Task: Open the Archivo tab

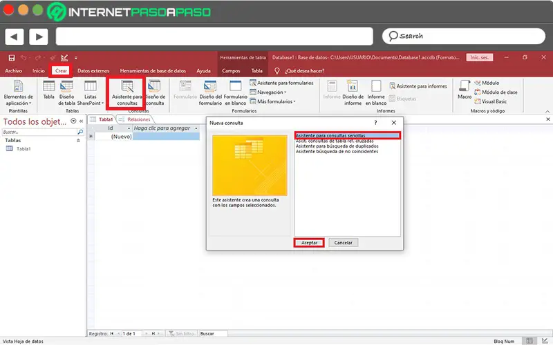Action: 13,71
